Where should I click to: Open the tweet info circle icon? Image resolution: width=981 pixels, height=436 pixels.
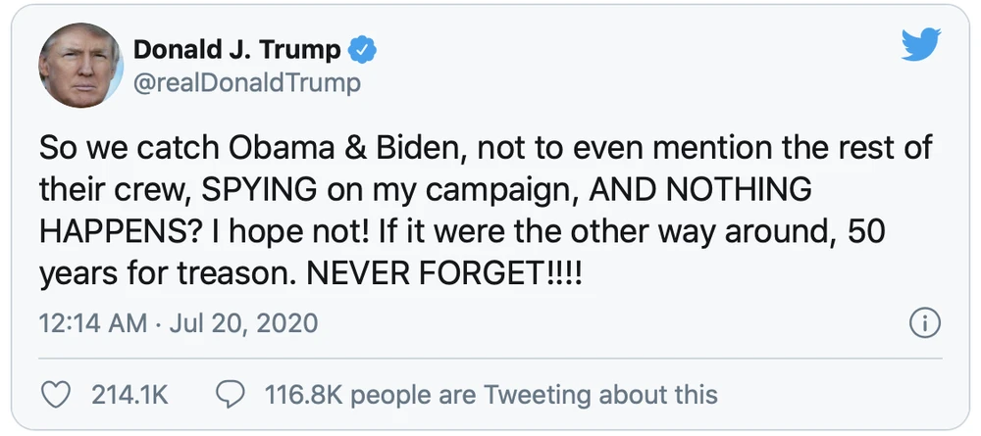925,322
